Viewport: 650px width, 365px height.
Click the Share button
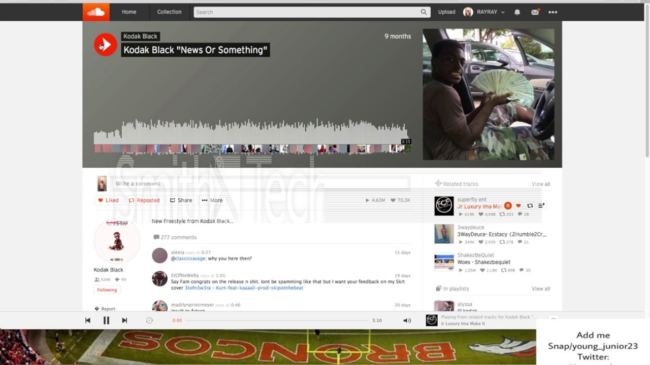tap(181, 200)
